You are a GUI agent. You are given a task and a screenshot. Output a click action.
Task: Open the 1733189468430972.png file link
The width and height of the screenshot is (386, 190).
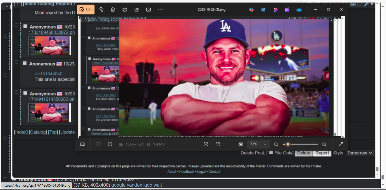pos(52,32)
